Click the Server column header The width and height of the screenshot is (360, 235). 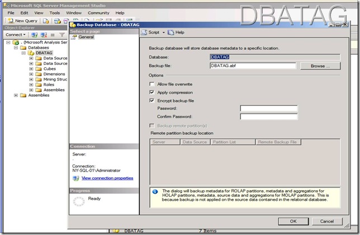165,142
